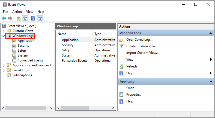Click the blue Help toolbar icon

33,18
